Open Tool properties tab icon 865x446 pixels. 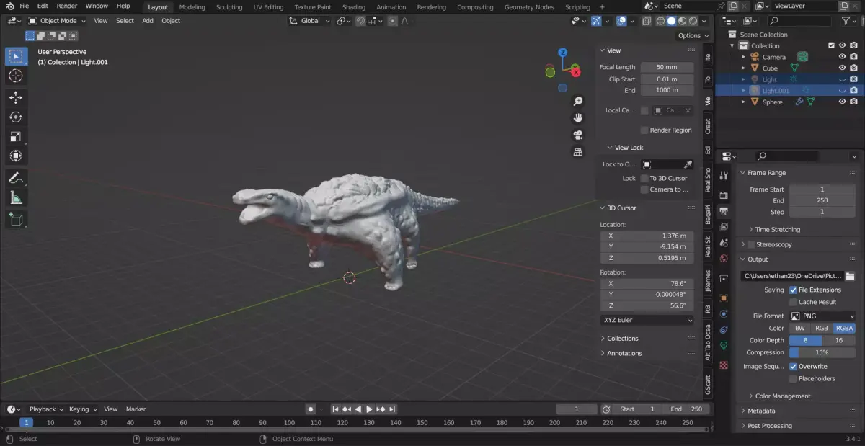tap(724, 176)
